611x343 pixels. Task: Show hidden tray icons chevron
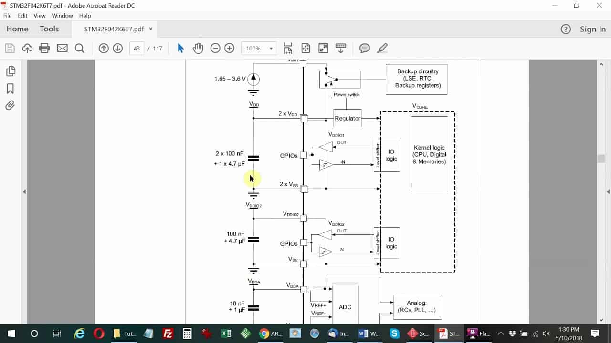(501, 333)
